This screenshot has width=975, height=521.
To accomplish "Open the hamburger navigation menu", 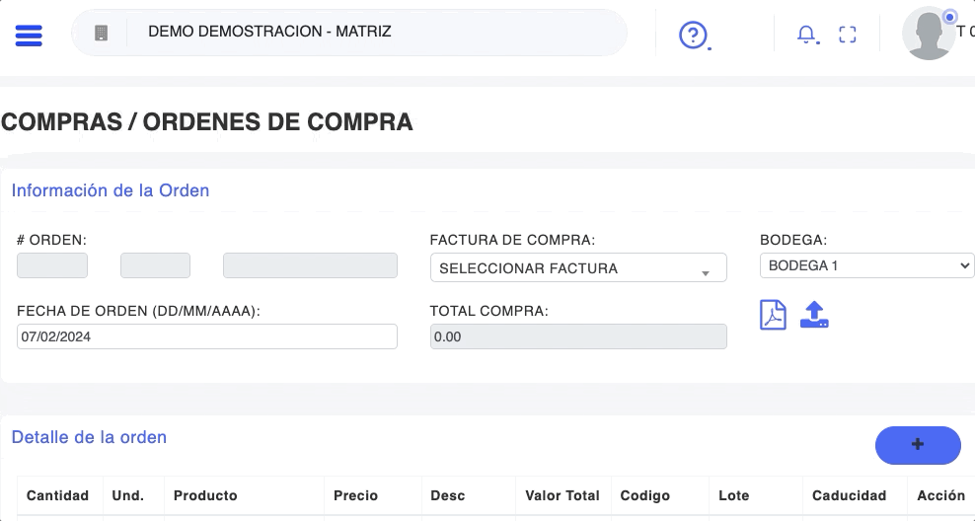I will click(x=29, y=34).
